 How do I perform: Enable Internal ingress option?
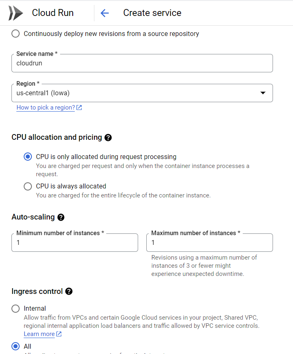pos(15,309)
